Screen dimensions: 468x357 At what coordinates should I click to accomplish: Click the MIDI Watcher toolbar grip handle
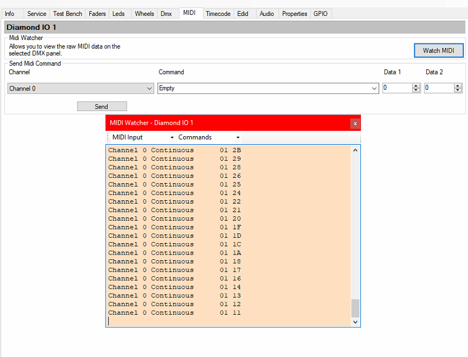click(x=108, y=137)
